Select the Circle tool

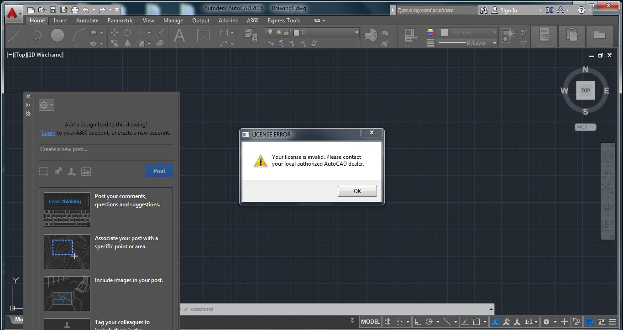pyautogui.click(x=57, y=34)
